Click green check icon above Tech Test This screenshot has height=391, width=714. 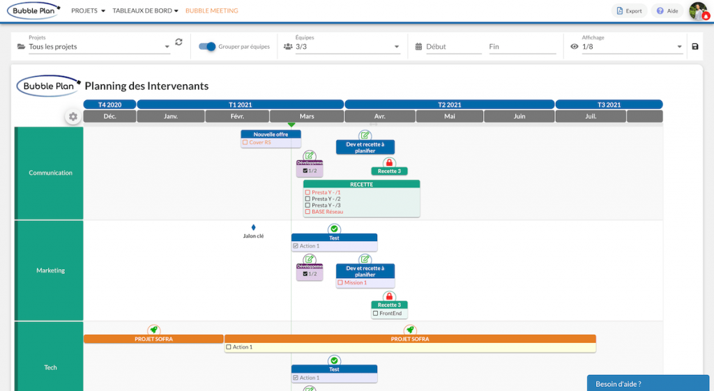[334, 360]
